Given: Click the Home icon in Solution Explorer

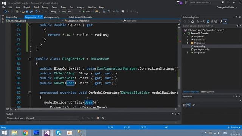Looking at the screenshot, I should (x=192, y=22).
